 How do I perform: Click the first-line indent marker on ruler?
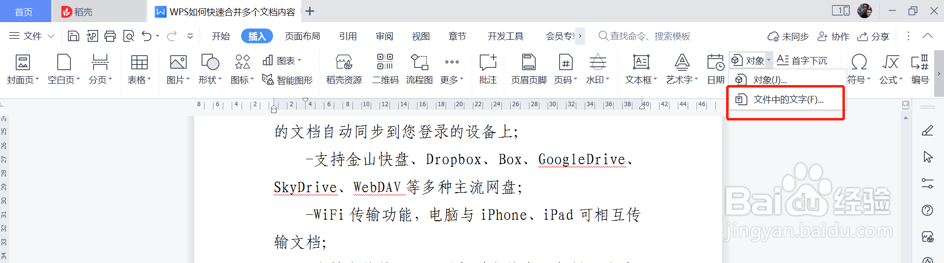306,101
